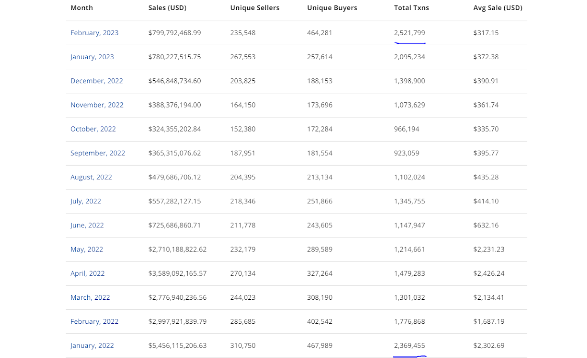587x358 pixels.
Task: Click the Unique Sellers column header
Action: (x=254, y=8)
